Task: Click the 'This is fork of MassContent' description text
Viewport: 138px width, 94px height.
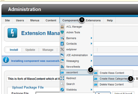Action: pyautogui.click(x=34, y=79)
